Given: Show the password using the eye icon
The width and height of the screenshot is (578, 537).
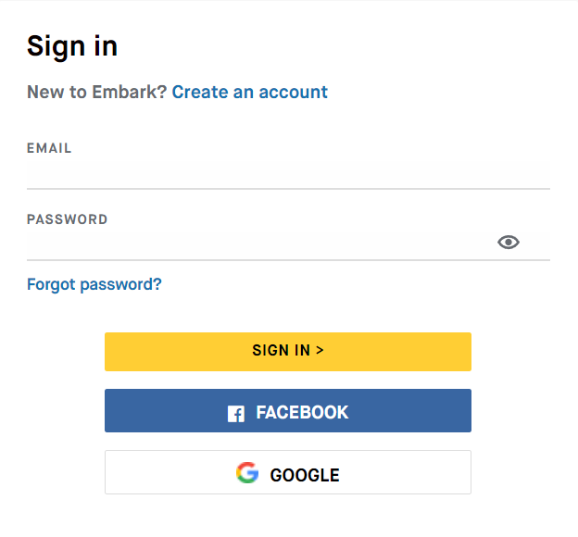Looking at the screenshot, I should click(509, 243).
